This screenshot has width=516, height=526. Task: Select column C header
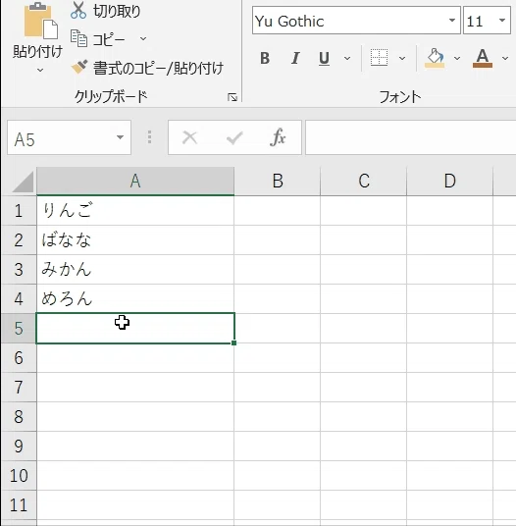tap(363, 182)
